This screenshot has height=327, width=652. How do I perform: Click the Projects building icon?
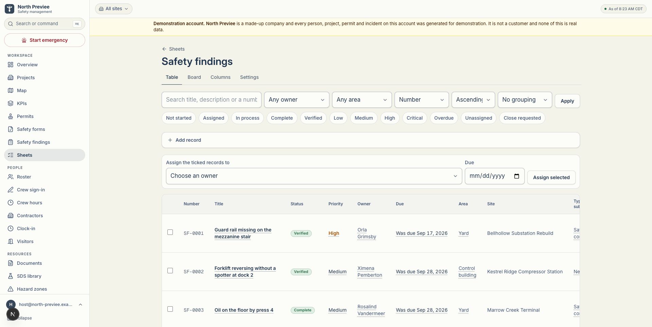tap(11, 78)
